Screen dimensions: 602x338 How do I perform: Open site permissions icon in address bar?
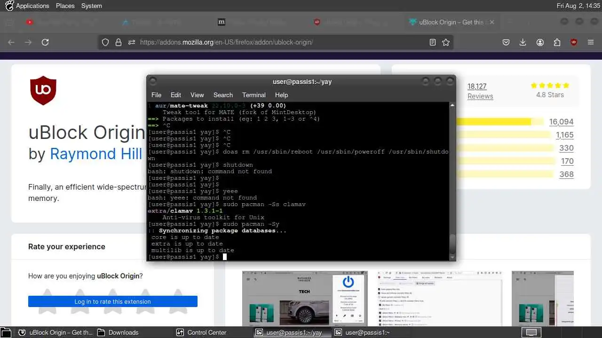point(131,42)
